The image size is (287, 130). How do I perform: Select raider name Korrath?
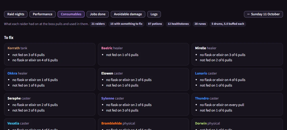[14, 48]
